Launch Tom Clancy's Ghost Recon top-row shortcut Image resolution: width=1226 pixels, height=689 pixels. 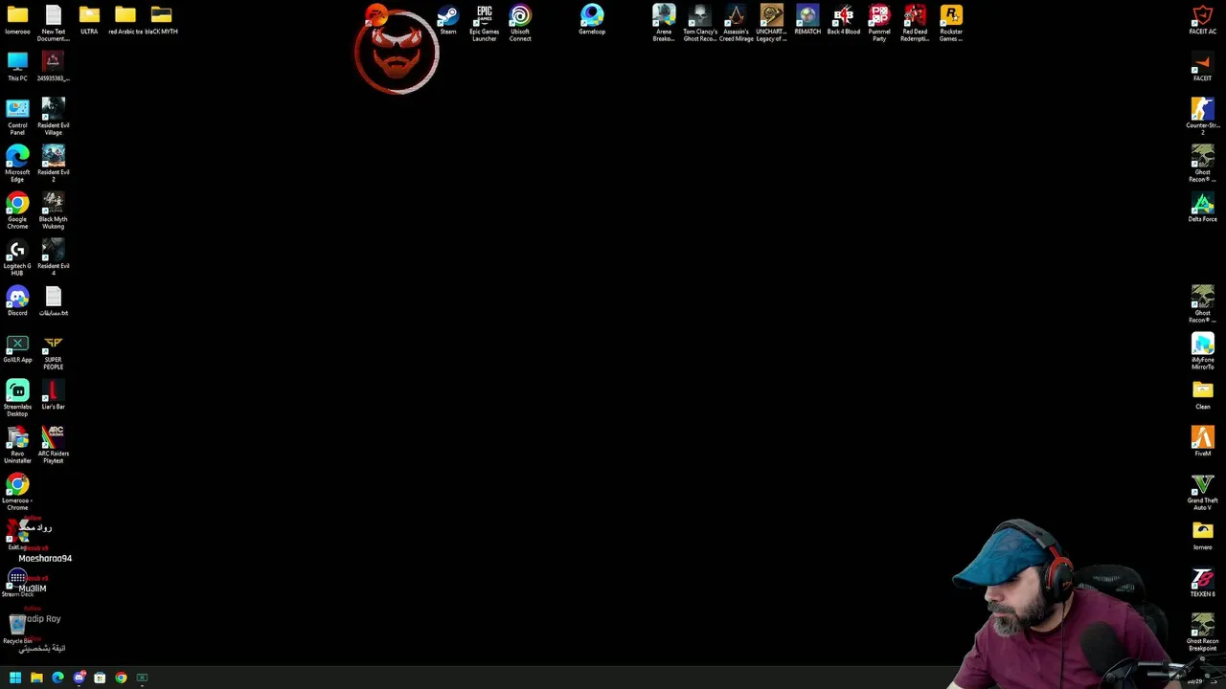699,23
